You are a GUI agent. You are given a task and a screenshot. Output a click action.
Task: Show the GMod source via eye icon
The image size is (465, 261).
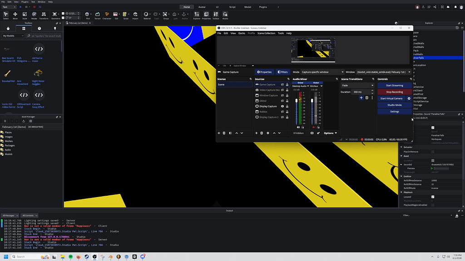pyautogui.click(x=282, y=101)
